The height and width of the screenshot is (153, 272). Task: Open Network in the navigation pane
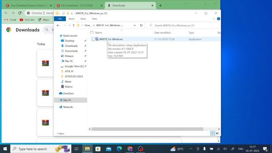pos(68,107)
